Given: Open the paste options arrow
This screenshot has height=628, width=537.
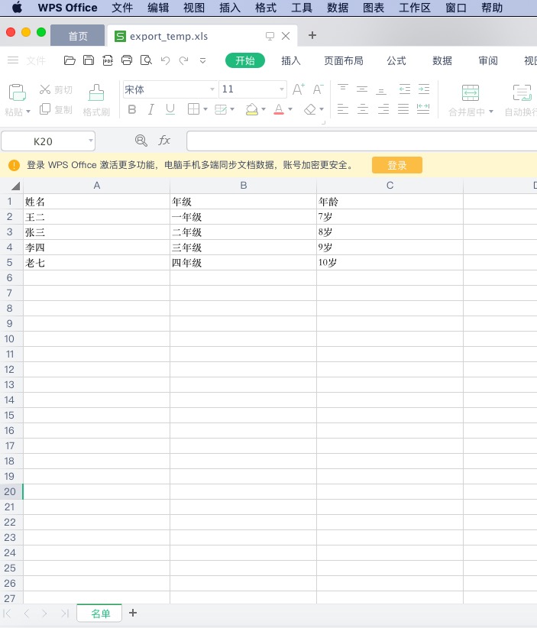Looking at the screenshot, I should (28, 112).
